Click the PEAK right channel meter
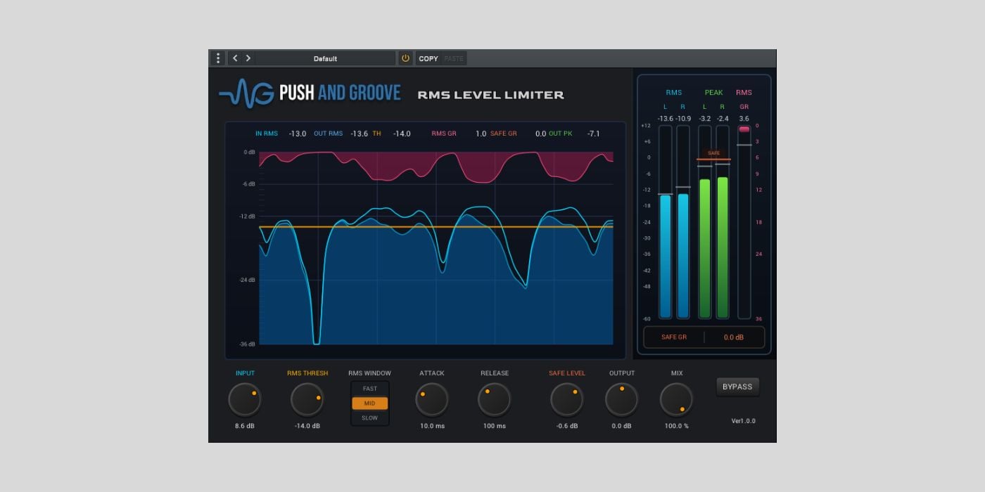This screenshot has height=492, width=985. point(723,222)
